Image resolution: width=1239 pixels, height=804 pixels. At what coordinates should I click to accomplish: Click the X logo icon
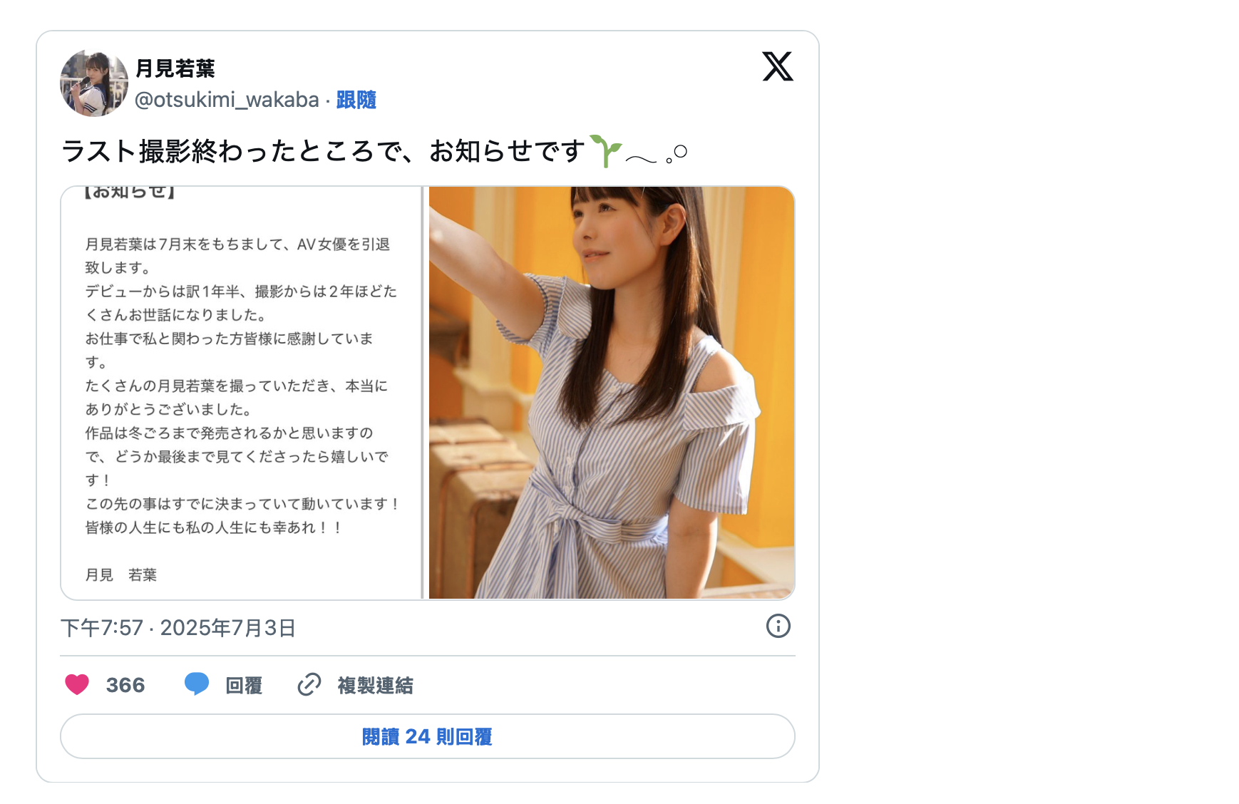click(x=778, y=66)
